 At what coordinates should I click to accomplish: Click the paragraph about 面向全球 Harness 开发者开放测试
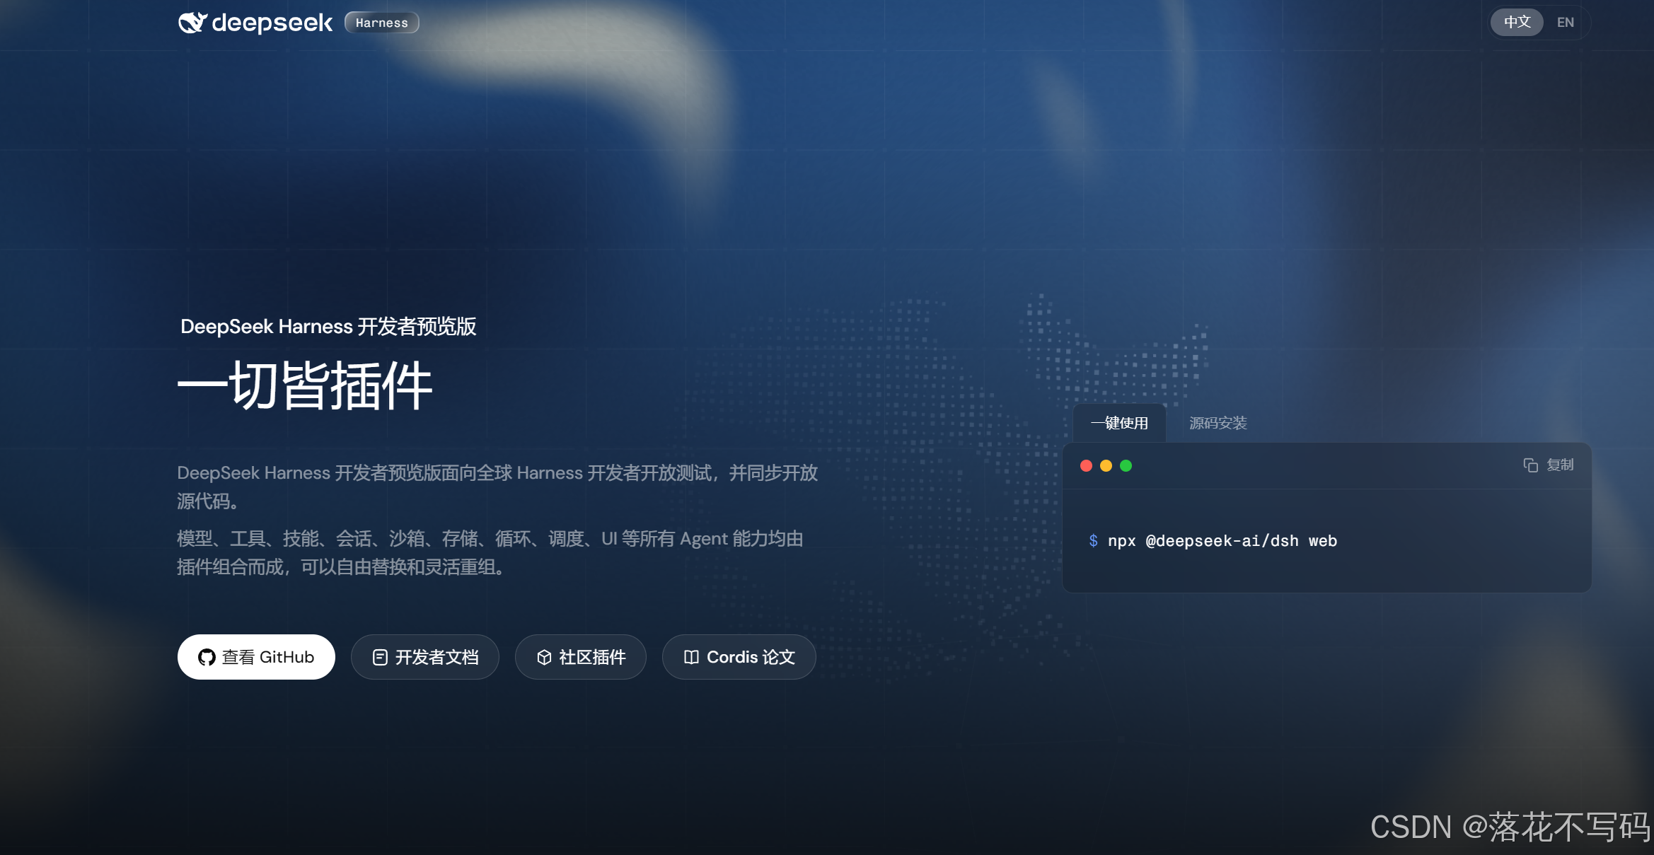(x=497, y=487)
